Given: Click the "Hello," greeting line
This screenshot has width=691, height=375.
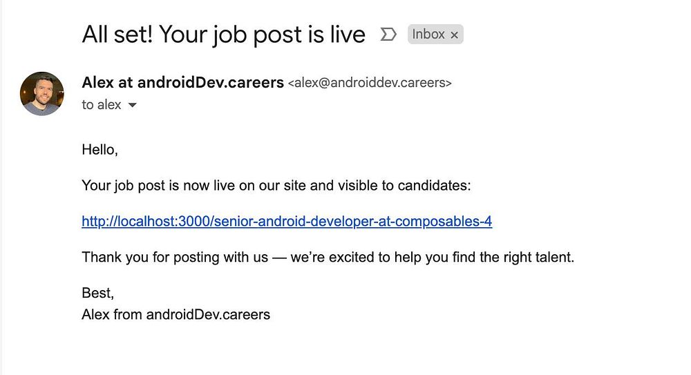Looking at the screenshot, I should point(100,148).
